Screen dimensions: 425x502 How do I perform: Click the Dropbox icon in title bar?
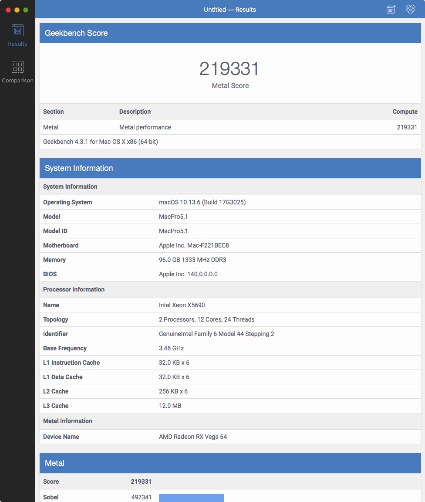[x=411, y=9]
